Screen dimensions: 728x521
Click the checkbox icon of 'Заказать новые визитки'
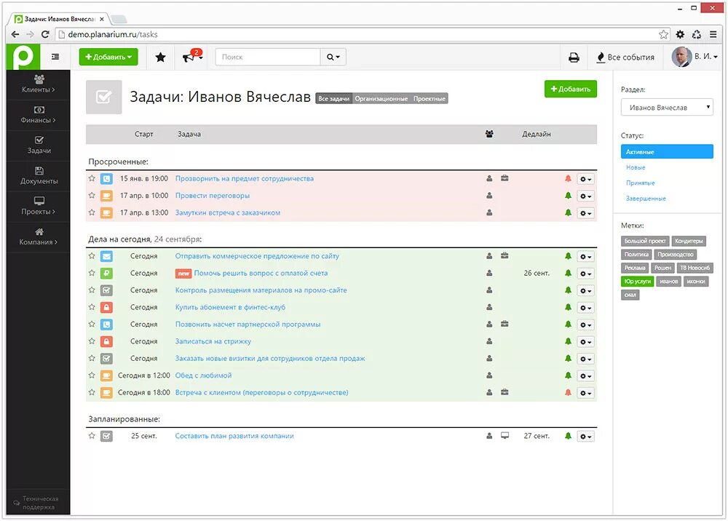106,359
